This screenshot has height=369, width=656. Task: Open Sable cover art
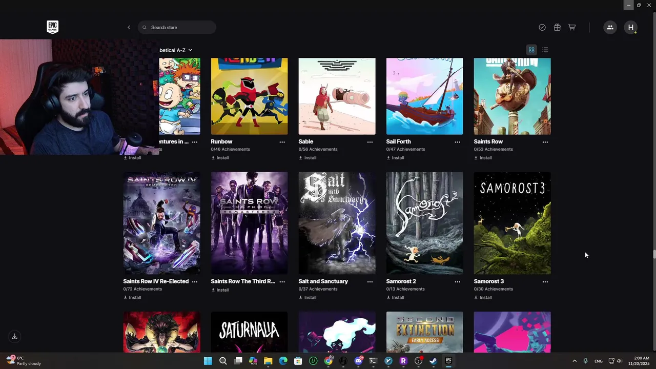(x=337, y=96)
